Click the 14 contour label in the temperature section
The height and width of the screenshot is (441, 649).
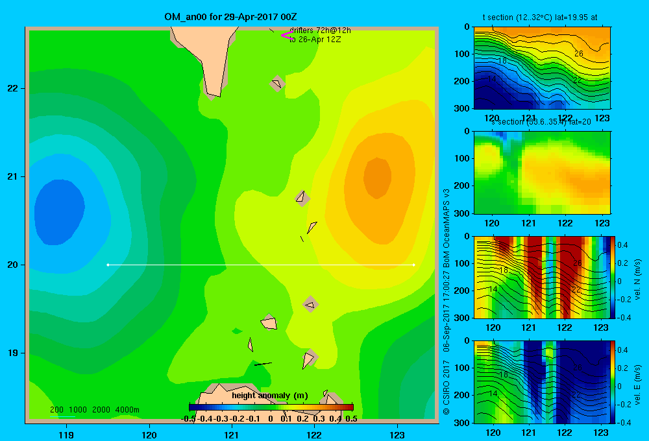click(491, 78)
